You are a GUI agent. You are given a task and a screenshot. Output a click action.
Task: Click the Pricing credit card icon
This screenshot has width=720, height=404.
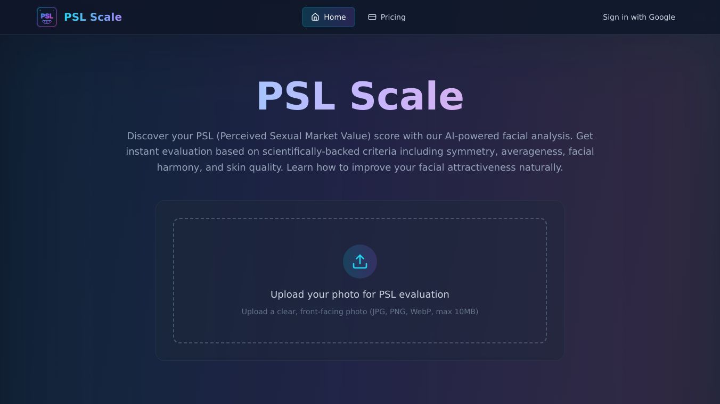click(372, 17)
